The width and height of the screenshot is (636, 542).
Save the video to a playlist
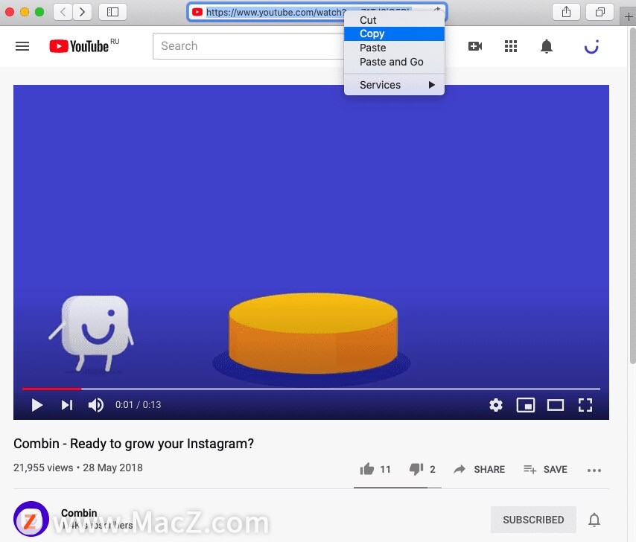[545, 470]
